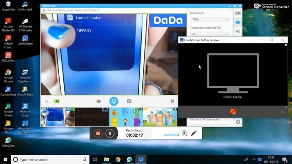The image size is (292, 164).
Task: Click ManyCam info icon beside FPS stats
Action: pos(44,10)
